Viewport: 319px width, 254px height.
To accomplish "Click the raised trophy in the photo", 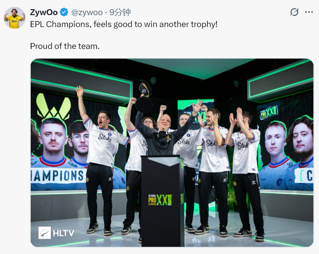I will click(145, 96).
